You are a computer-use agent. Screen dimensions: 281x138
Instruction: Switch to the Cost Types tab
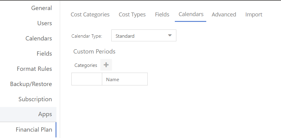(x=132, y=15)
